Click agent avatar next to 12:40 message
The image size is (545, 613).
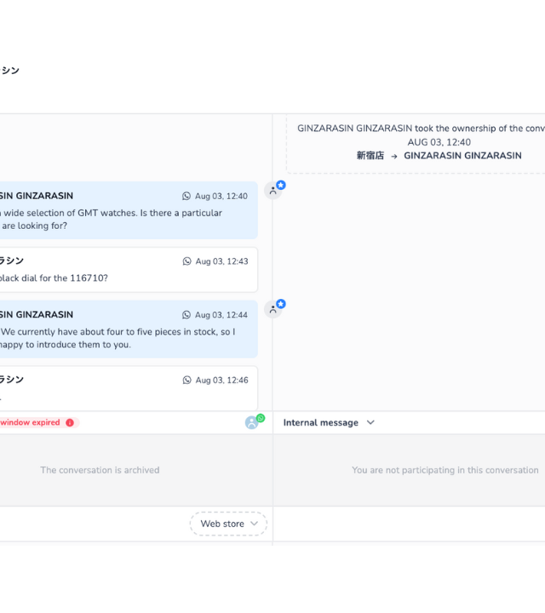coord(273,191)
